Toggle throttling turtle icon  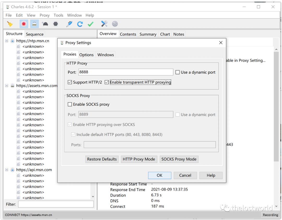[x=45, y=24]
